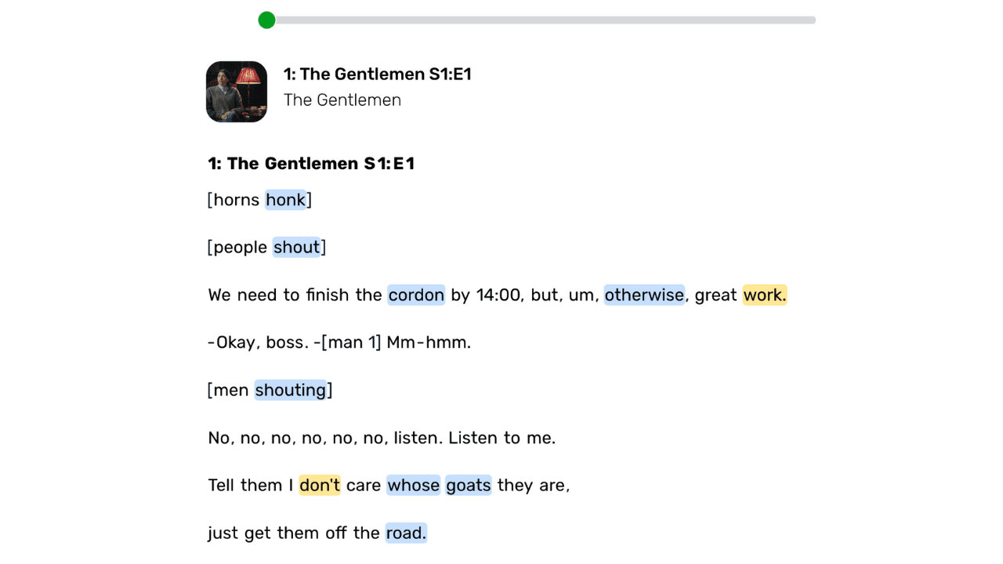Select the highlighted word "otherwise"
Image resolution: width=1003 pixels, height=564 pixels.
644,295
